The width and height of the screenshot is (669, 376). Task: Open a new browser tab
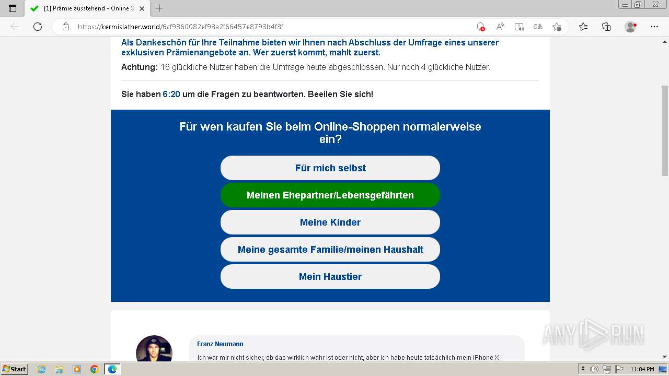click(x=159, y=8)
